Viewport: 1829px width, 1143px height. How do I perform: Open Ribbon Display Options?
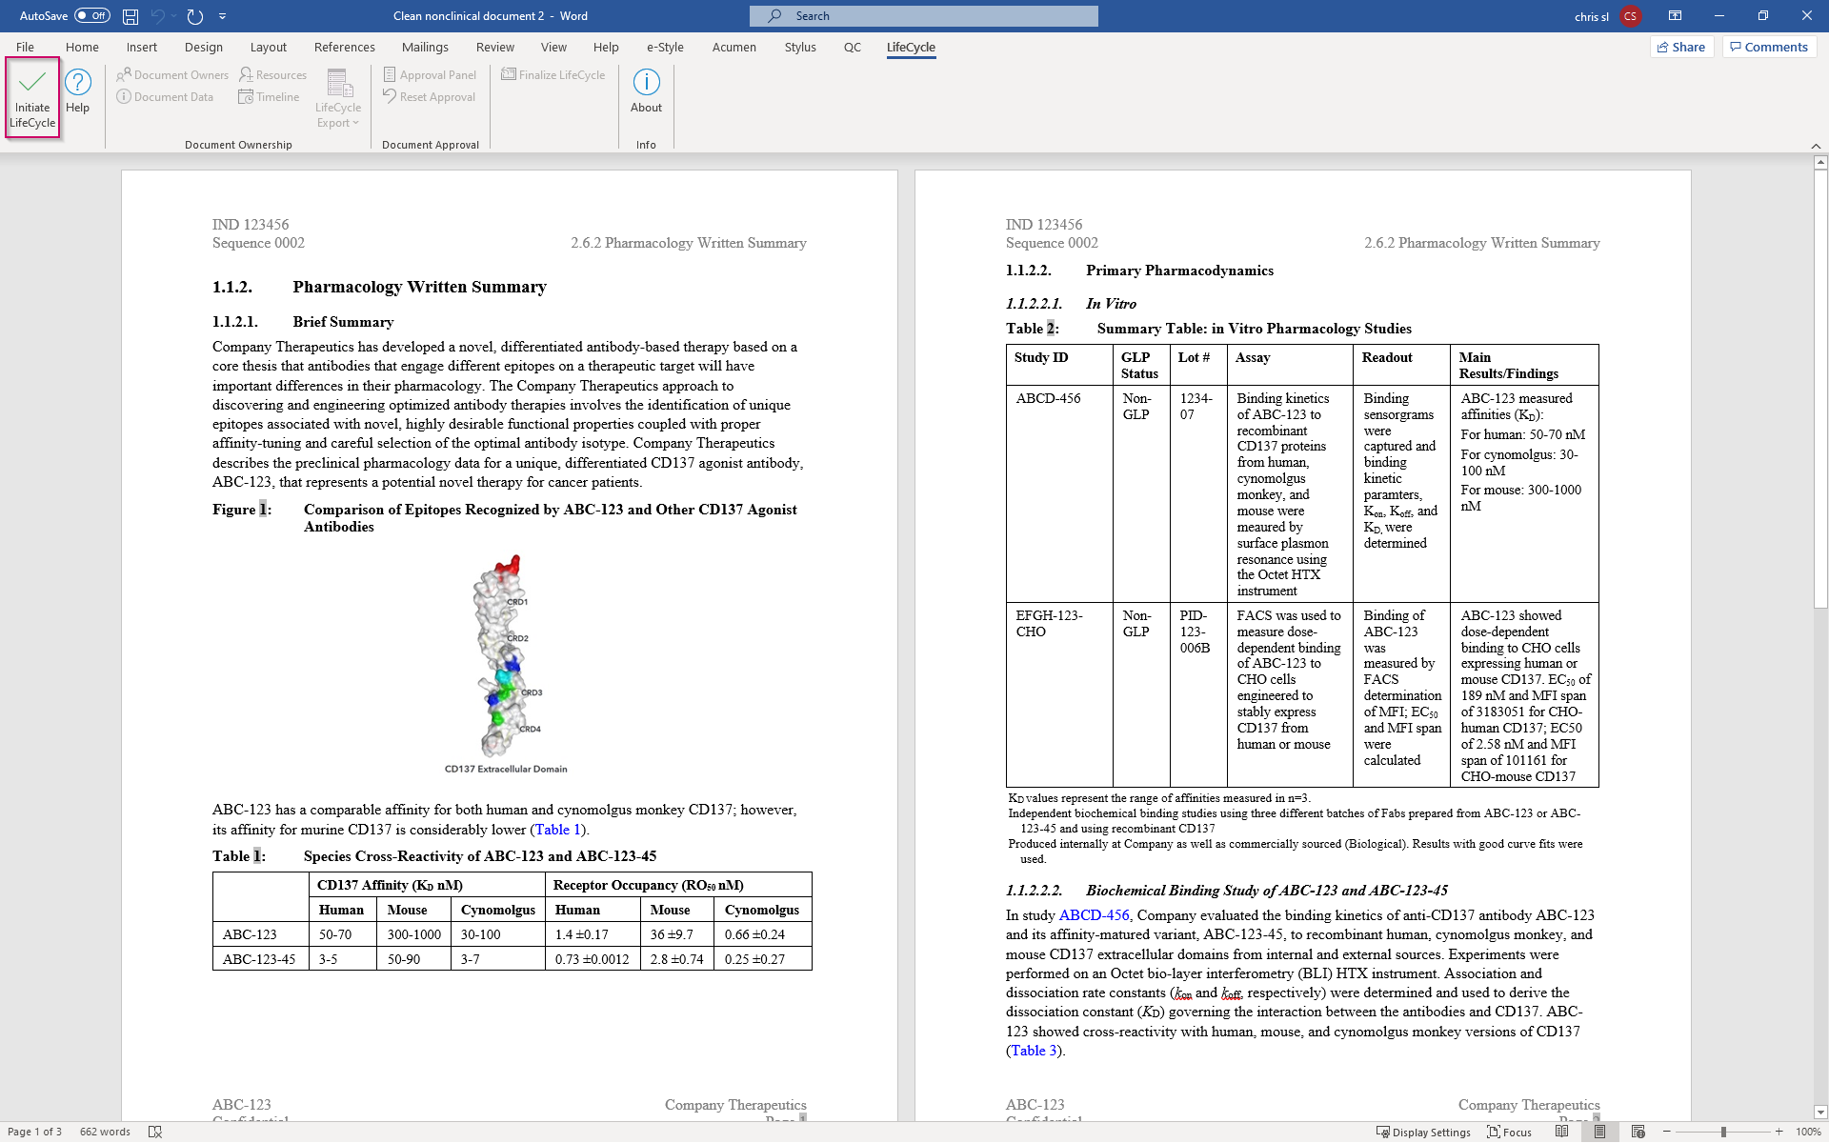point(1675,16)
